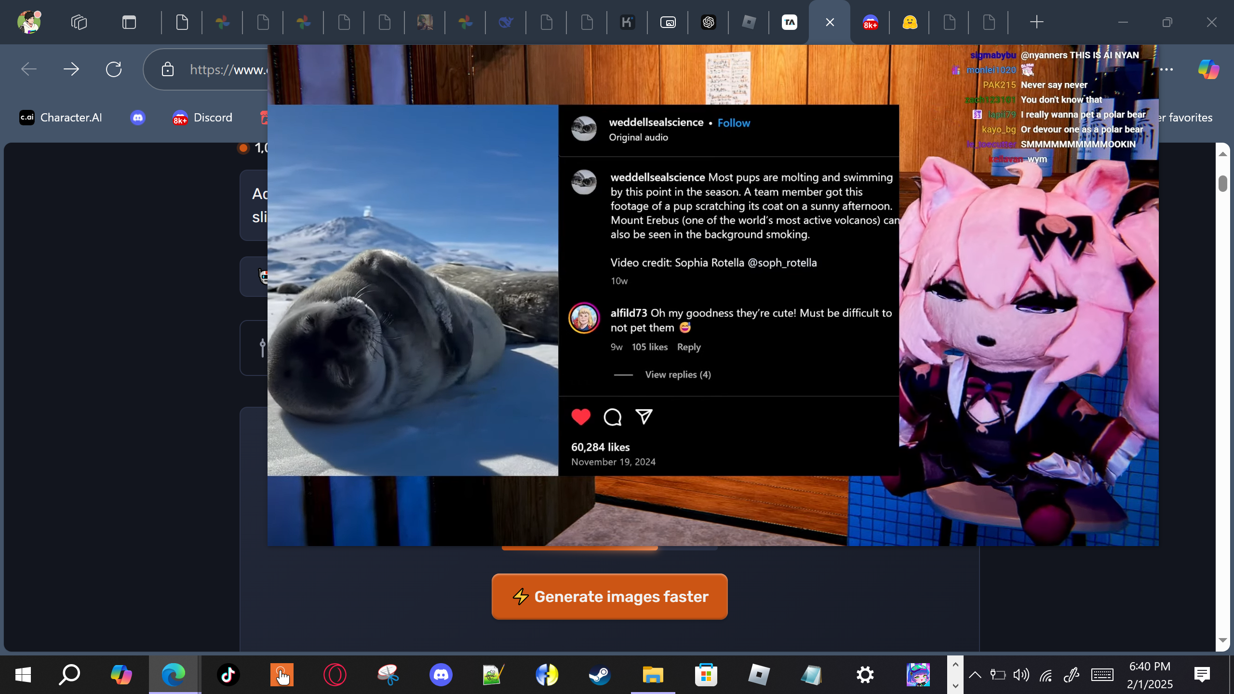Expand View replies (4) on comment
1234x694 pixels.
pos(678,374)
